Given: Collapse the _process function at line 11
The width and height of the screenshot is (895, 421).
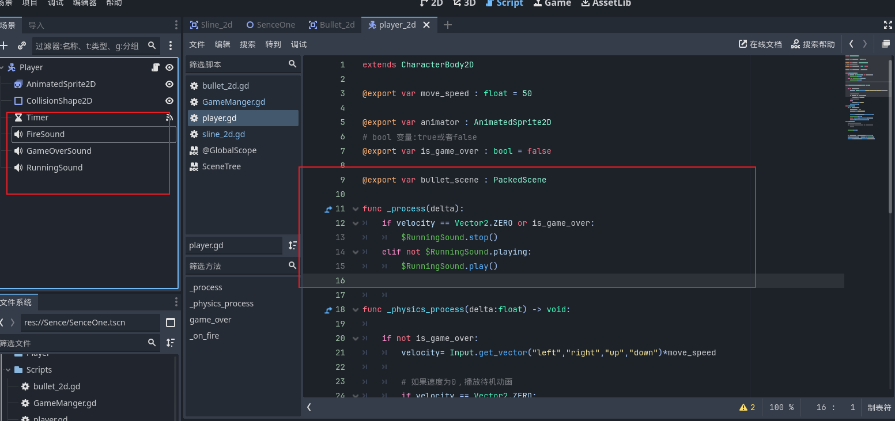Looking at the screenshot, I should 355,209.
